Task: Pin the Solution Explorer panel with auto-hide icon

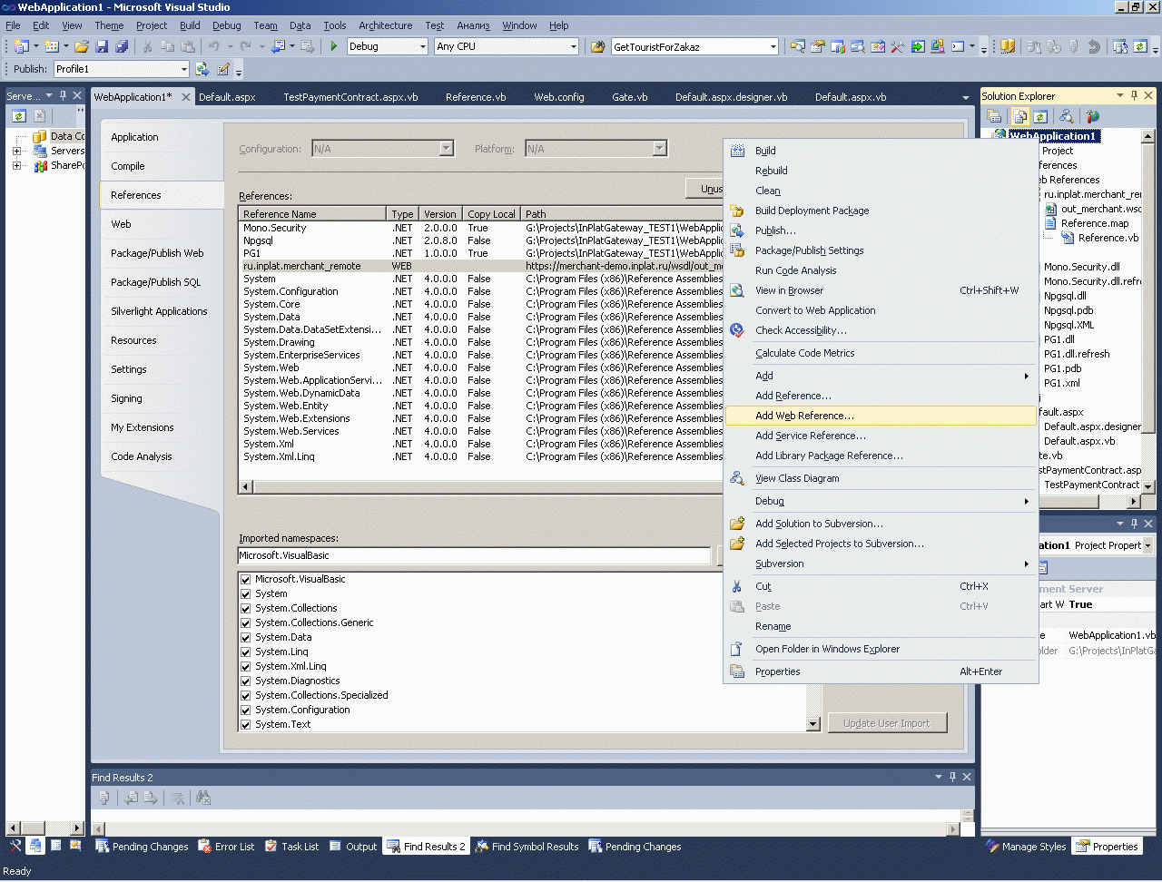Action: point(1134,95)
